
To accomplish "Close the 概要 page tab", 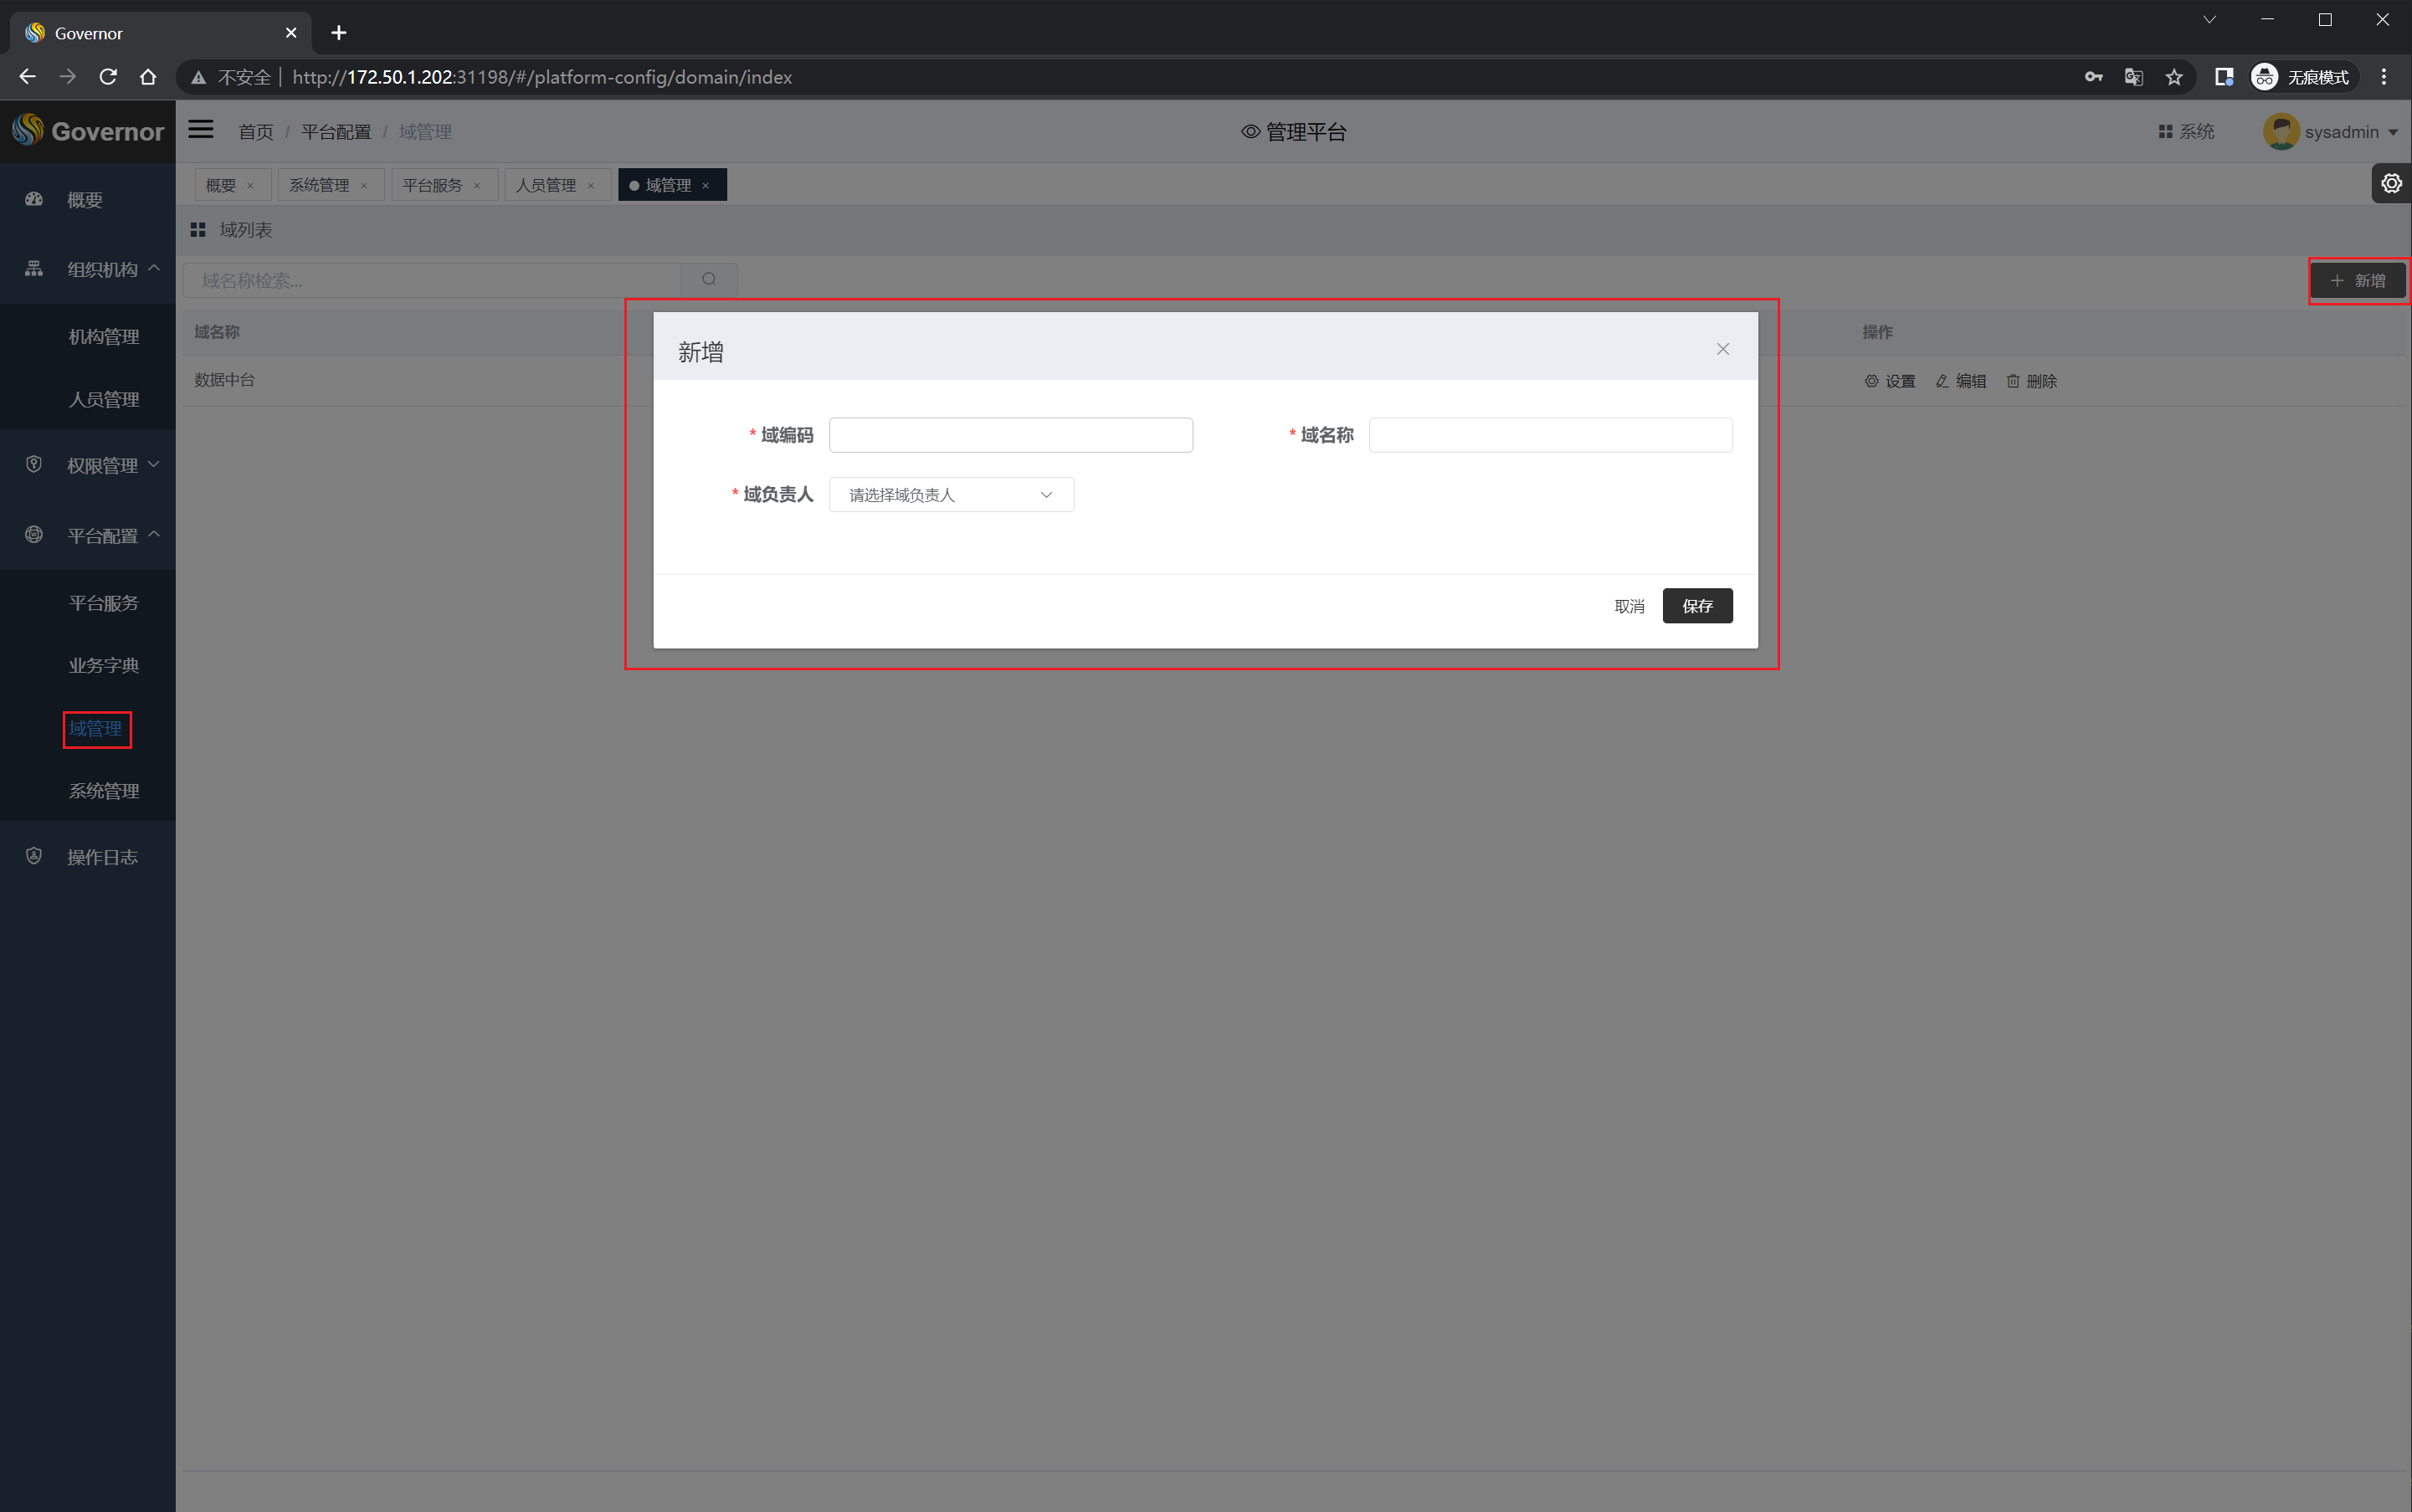I will 250,186.
